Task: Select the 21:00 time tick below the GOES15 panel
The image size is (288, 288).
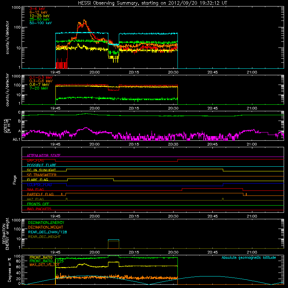Action: pyautogui.click(x=252, y=144)
